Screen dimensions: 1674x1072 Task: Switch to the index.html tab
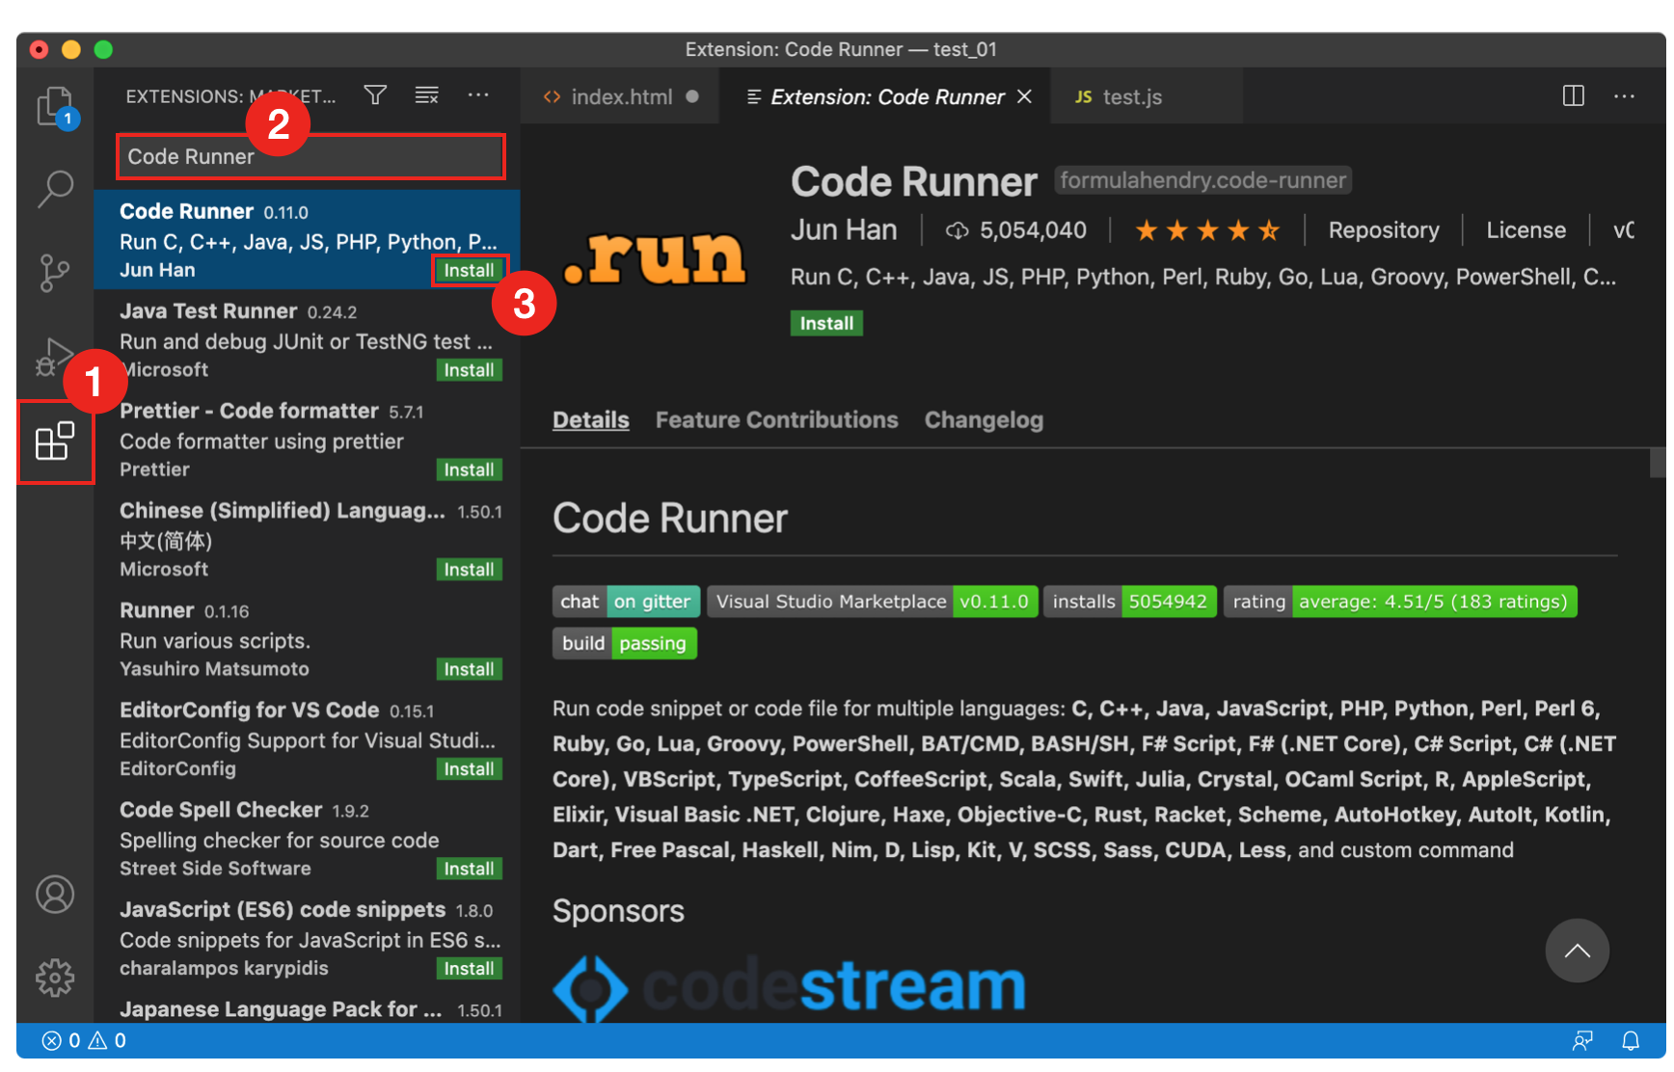coord(620,96)
